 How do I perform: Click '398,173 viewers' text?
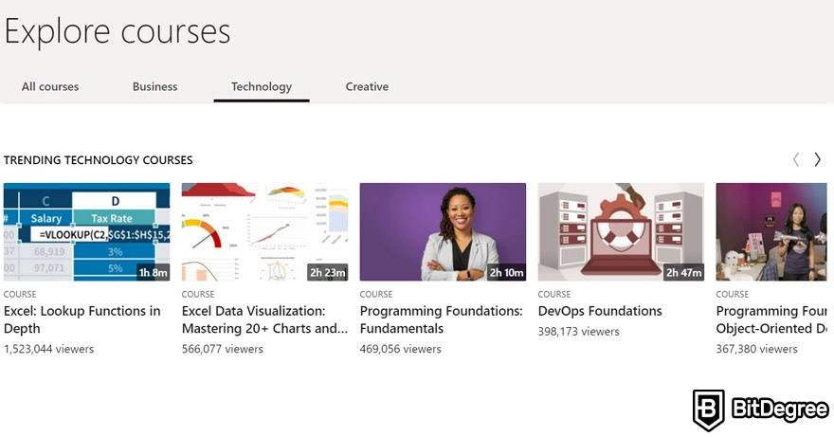[x=579, y=332]
